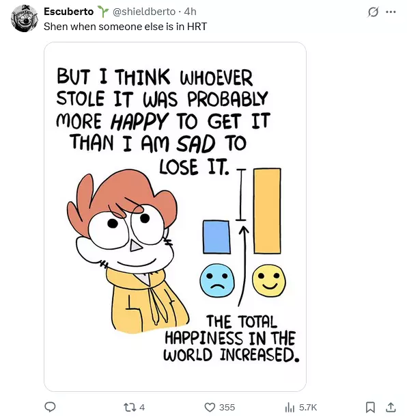Like the post with the heart icon

[210, 407]
